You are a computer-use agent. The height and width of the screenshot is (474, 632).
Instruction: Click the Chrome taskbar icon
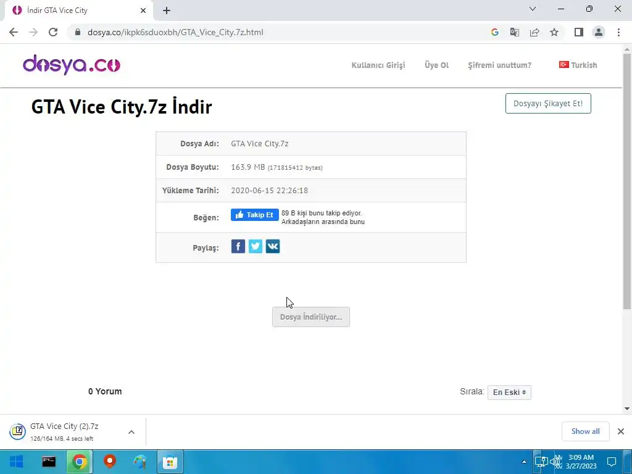click(x=80, y=462)
